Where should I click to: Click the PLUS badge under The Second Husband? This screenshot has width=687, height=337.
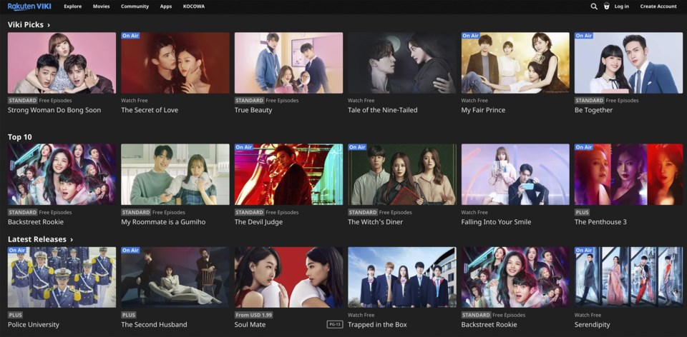129,315
